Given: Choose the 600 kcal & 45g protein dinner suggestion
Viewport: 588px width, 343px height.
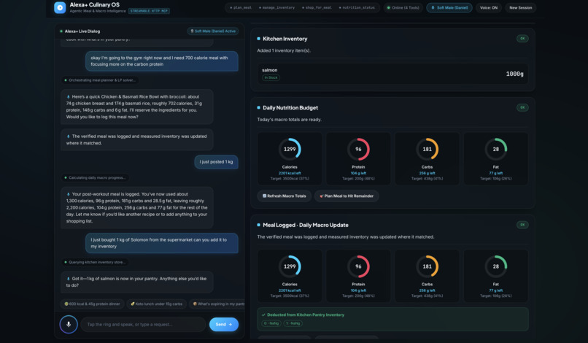Looking at the screenshot, I should click(92, 304).
